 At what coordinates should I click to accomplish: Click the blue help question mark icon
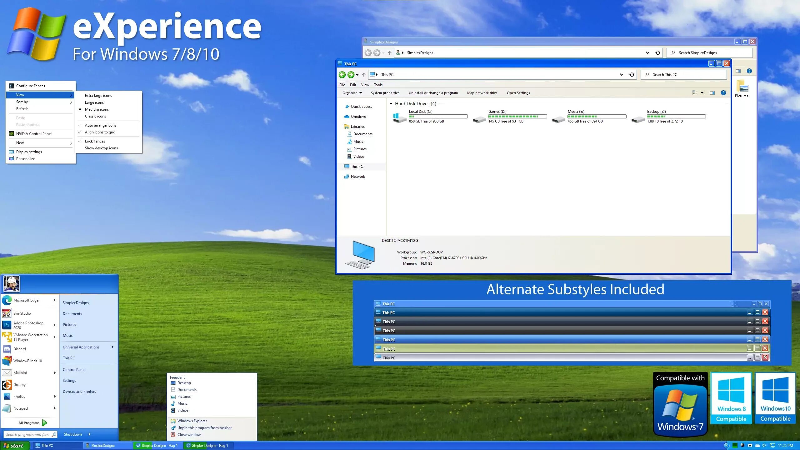point(723,93)
